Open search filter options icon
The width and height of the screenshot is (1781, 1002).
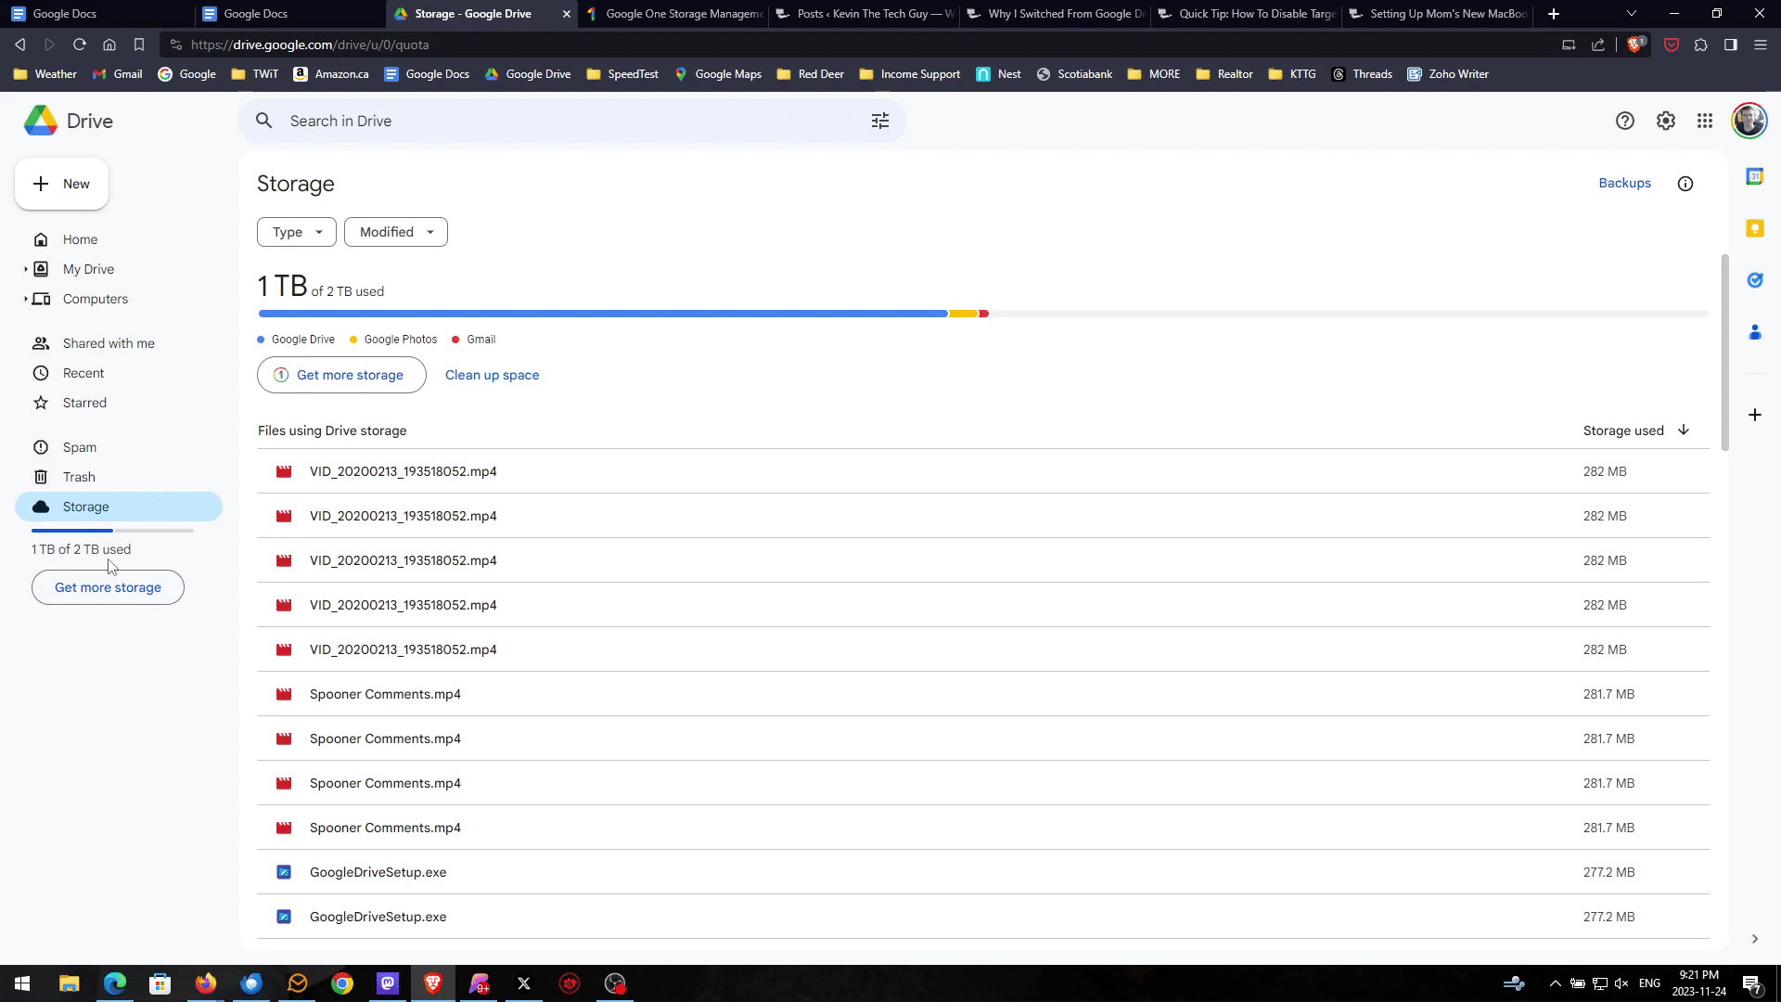click(879, 121)
